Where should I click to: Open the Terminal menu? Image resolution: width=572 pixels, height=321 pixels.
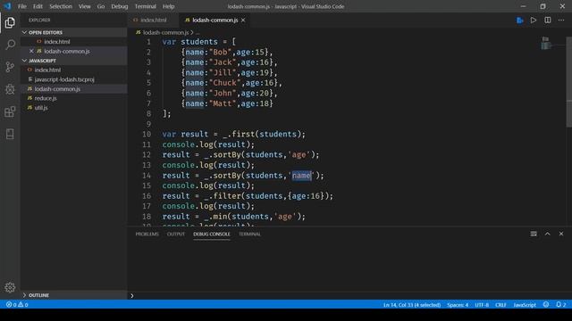145,6
